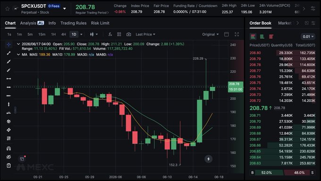This screenshot has height=181, width=321.
Task: Select the parallel straight lines tool
Action: coord(8,121)
